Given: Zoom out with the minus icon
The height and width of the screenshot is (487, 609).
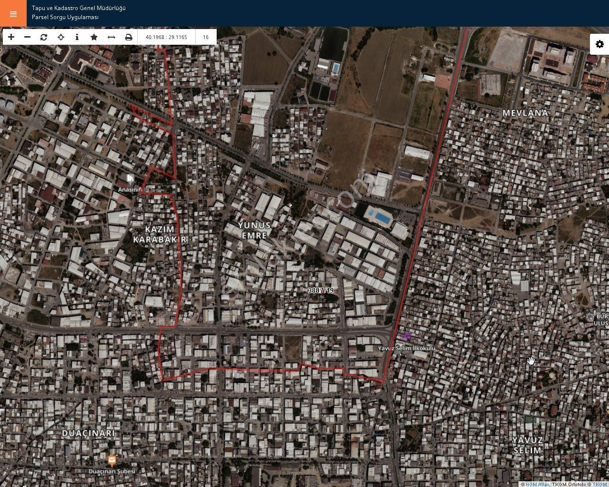Looking at the screenshot, I should pyautogui.click(x=28, y=37).
